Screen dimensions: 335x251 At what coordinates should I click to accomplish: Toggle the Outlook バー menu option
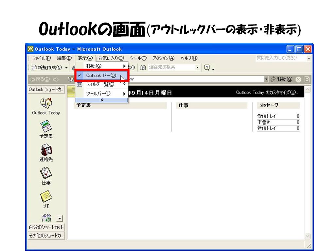tap(102, 75)
